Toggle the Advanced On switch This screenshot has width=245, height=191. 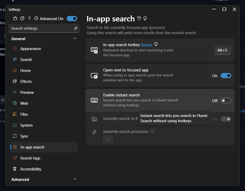click(72, 19)
